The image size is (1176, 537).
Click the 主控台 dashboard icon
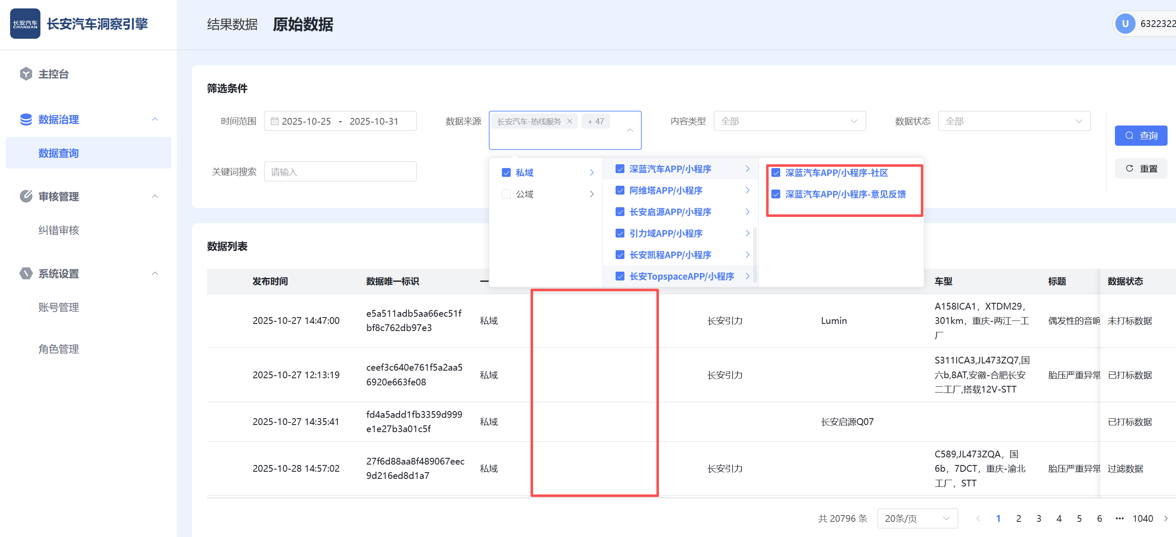26,74
